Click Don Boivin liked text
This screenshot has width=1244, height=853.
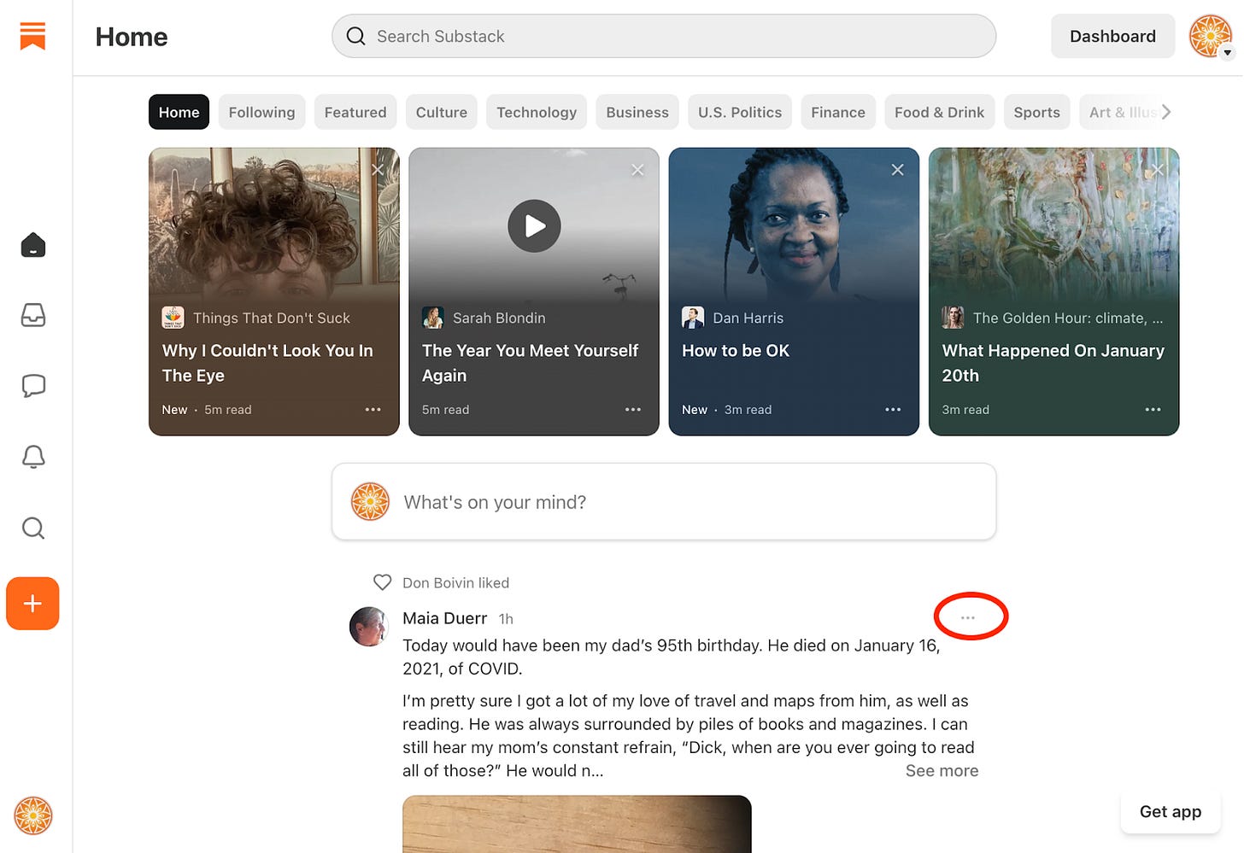coord(455,582)
